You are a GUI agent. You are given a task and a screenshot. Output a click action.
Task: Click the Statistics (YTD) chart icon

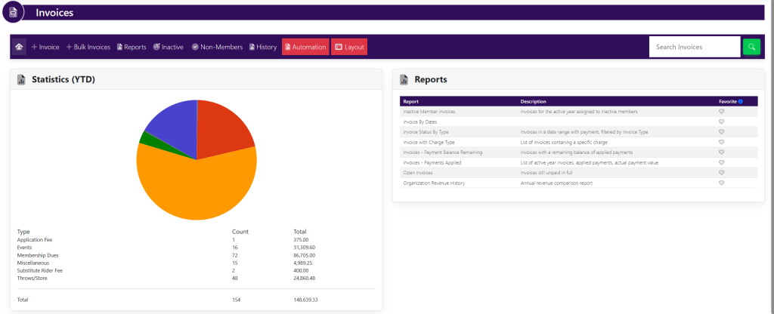[21, 80]
